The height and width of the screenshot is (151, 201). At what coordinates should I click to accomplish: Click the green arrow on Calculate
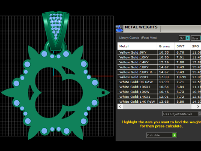click(175, 135)
